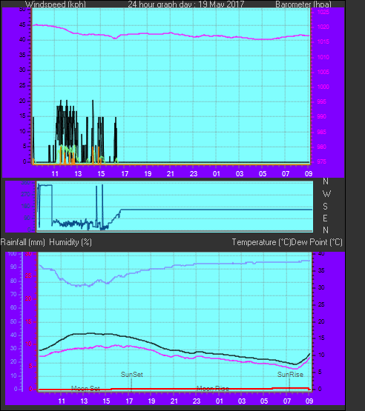Click hour 17 on windspeed chart axis
This screenshot has height=411, width=365.
click(x=125, y=174)
